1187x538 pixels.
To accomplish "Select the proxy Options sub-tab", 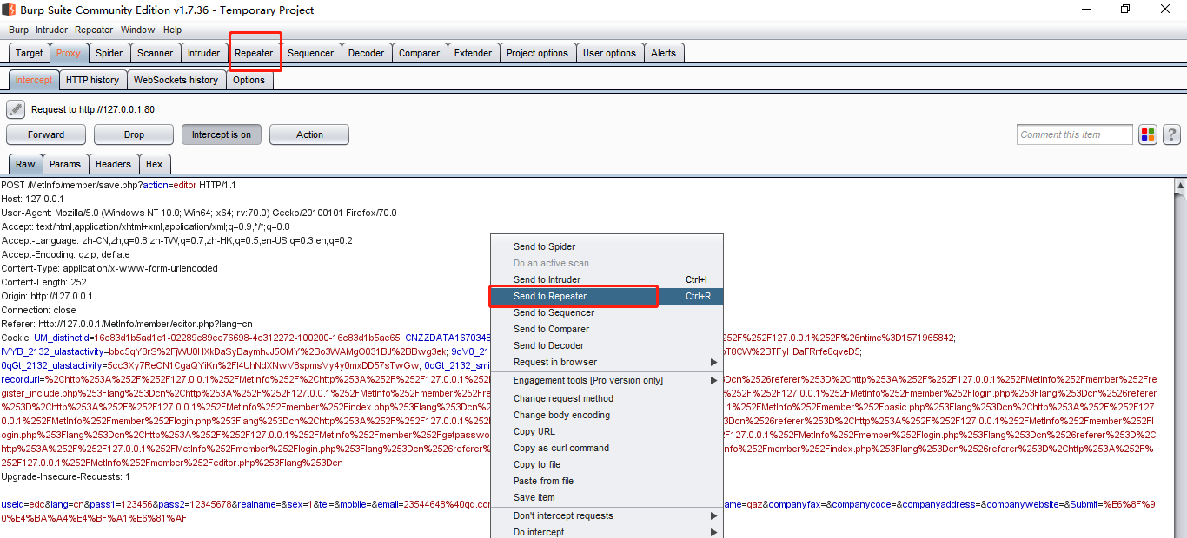I will pos(249,80).
